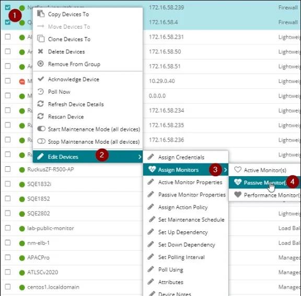Click the Active Monitor(s) heart outline icon

pos(238,170)
